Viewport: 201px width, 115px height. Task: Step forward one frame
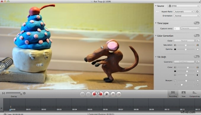(113, 94)
